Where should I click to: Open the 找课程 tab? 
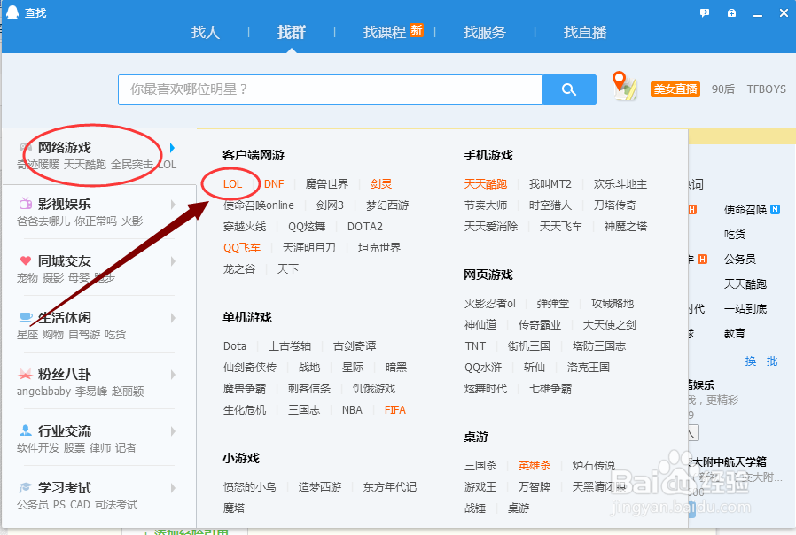385,33
